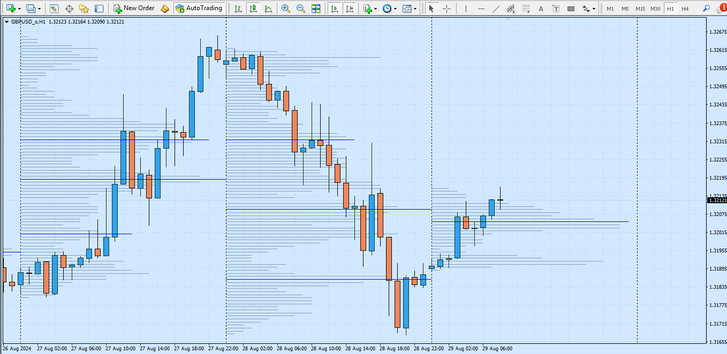Show the Navigator favorites panel
The height and width of the screenshot is (354, 727).
pyautogui.click(x=84, y=9)
